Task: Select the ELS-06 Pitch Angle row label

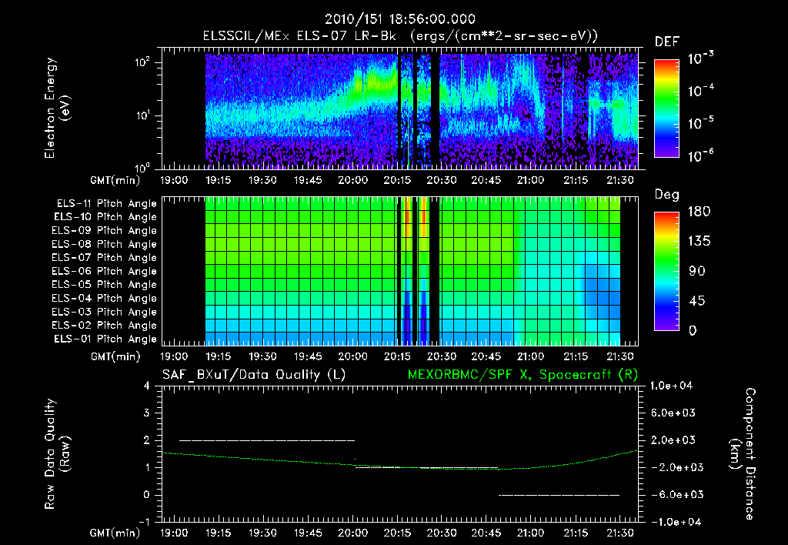Action: [104, 272]
